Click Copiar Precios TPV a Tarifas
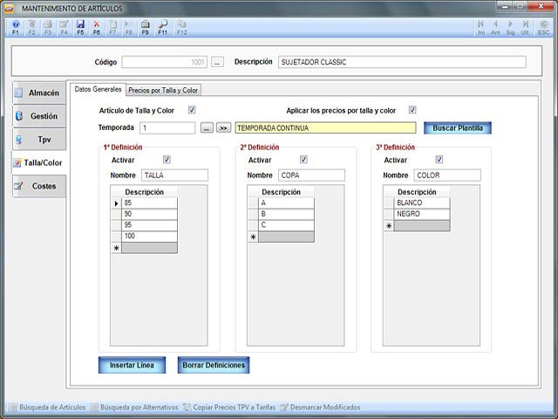Screen dimensions: 558x419 pyautogui.click(x=229, y=408)
